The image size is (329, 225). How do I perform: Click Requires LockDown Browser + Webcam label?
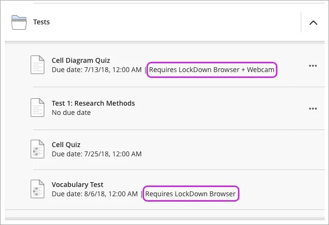tap(212, 70)
